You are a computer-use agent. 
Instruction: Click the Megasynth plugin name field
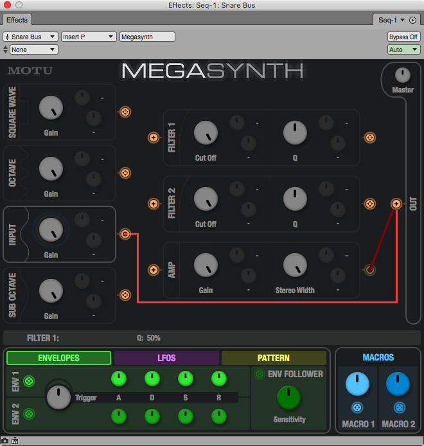tap(147, 37)
